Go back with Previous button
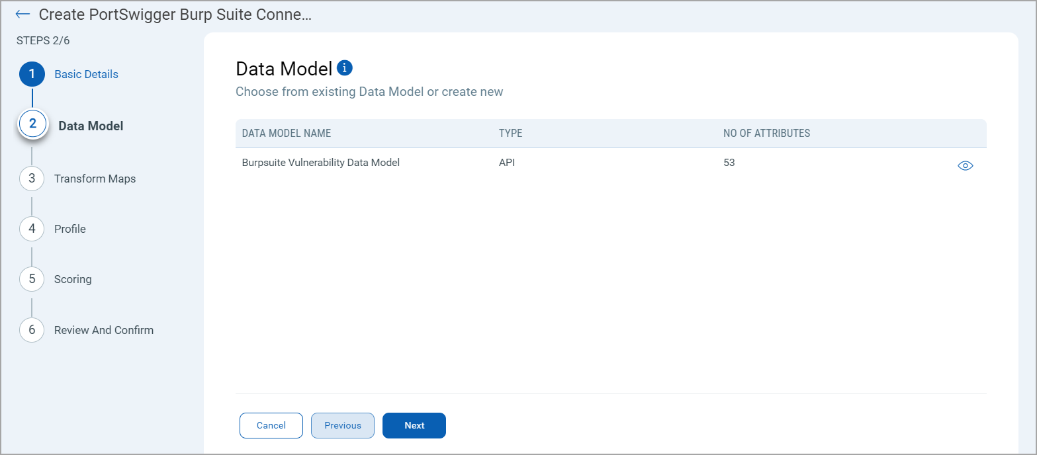Viewport: 1037px width, 455px height. [343, 426]
